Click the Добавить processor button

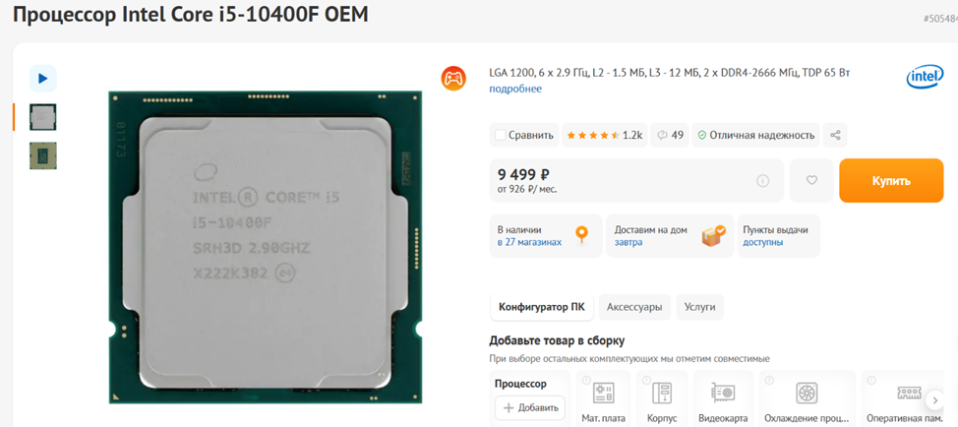[530, 408]
